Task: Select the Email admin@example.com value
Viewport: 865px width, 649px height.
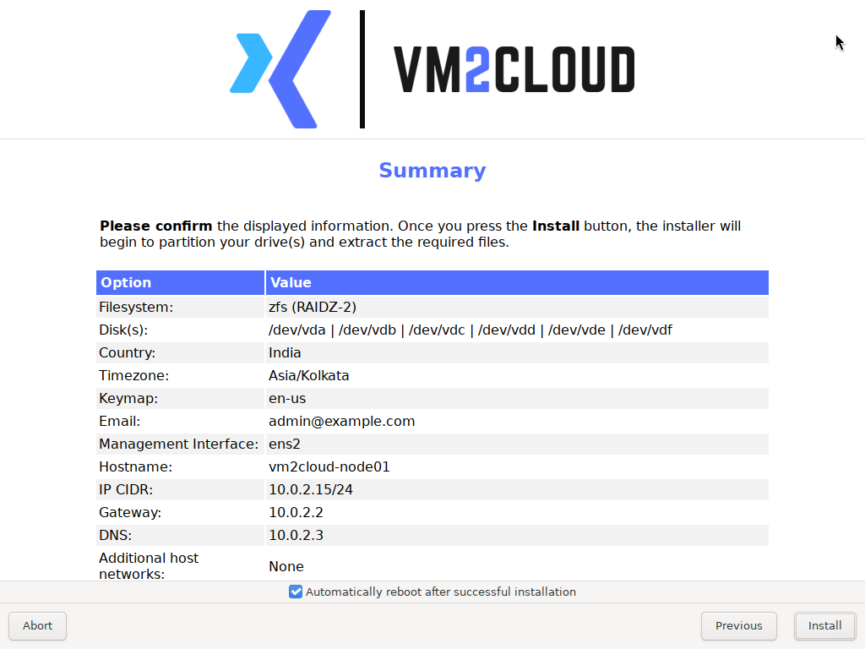Action: pos(341,421)
